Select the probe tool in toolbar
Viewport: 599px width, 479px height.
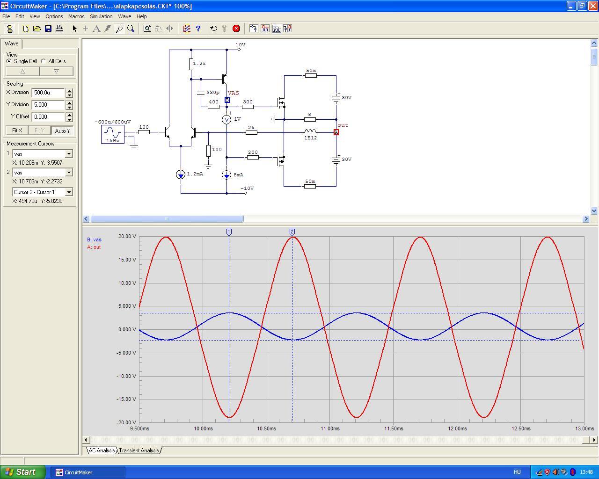119,29
